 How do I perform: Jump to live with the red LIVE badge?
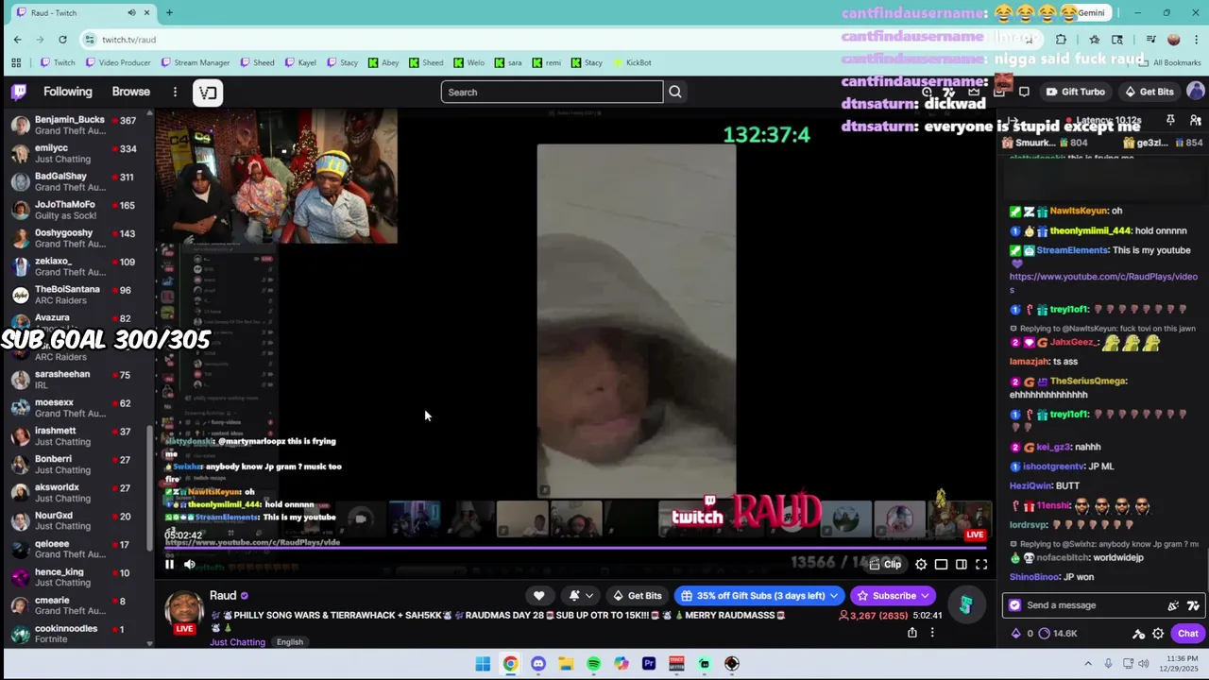pyautogui.click(x=975, y=535)
